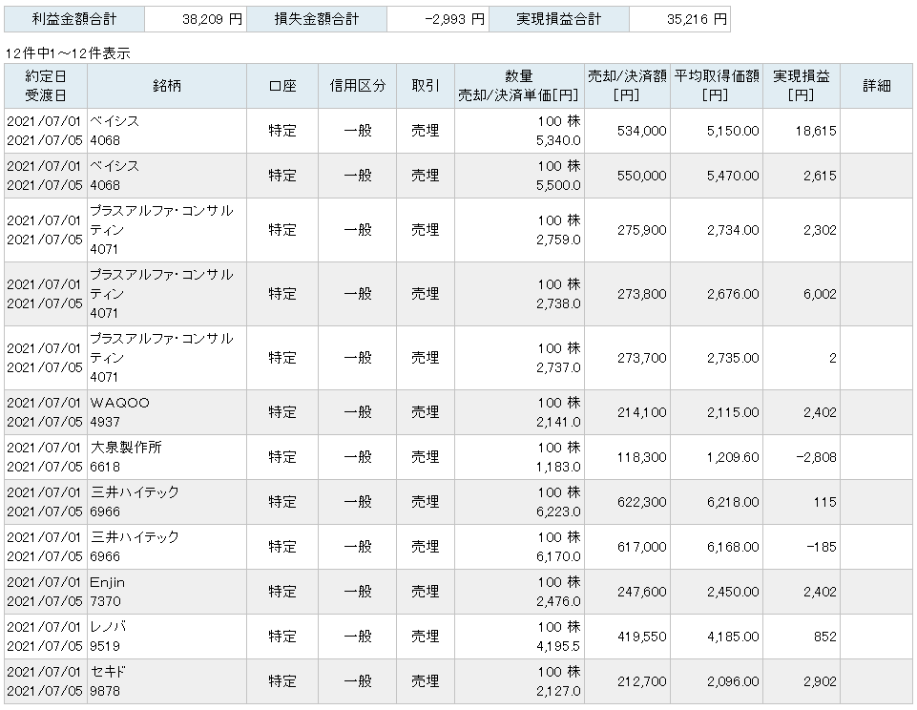Click the 売却/決済額 column header

click(x=627, y=86)
